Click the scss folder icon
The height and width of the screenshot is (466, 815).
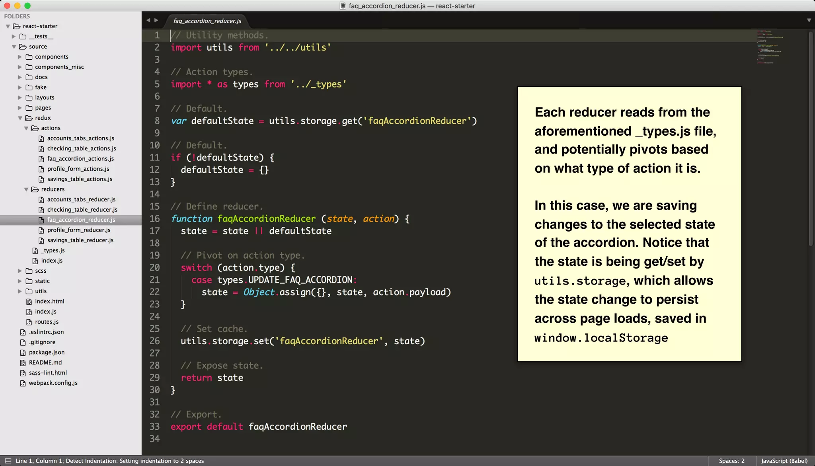[29, 271]
